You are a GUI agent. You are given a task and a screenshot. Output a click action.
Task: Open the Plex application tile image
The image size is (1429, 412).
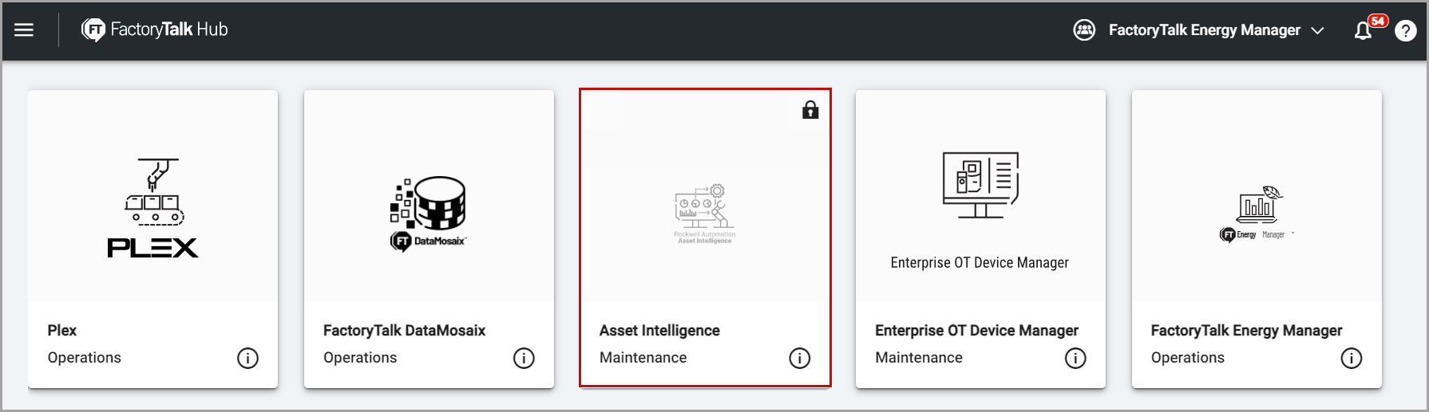tap(152, 207)
